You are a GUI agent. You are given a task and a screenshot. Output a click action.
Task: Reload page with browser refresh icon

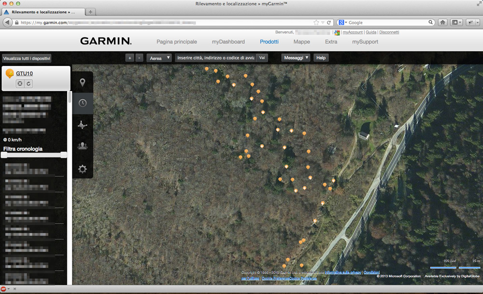[x=329, y=23]
